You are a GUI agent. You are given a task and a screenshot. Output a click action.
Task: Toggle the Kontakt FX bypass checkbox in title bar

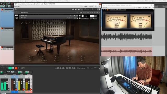[100, 6]
